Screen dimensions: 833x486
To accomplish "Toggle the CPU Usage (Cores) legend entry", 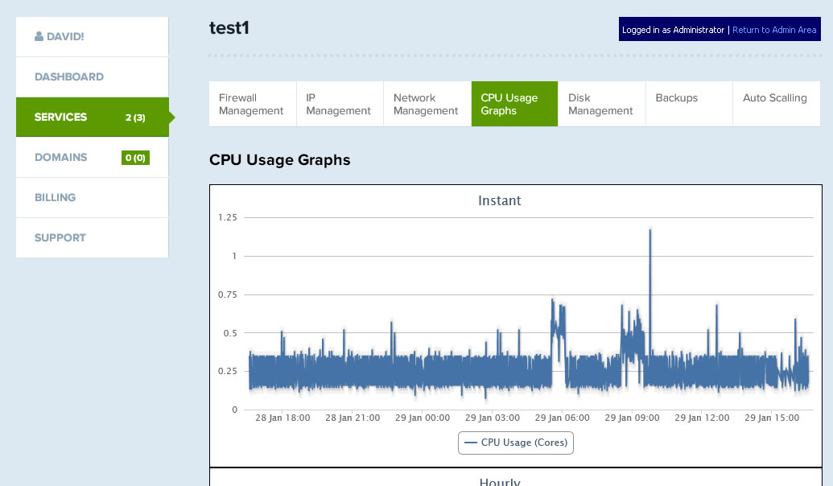I will pos(516,443).
